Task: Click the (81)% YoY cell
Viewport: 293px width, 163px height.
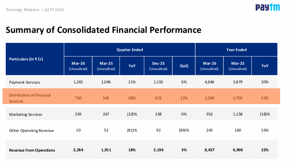Action: (132, 130)
